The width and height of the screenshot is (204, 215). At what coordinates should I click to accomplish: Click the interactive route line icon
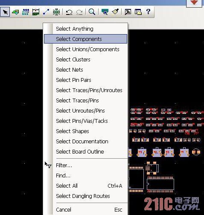46,12
